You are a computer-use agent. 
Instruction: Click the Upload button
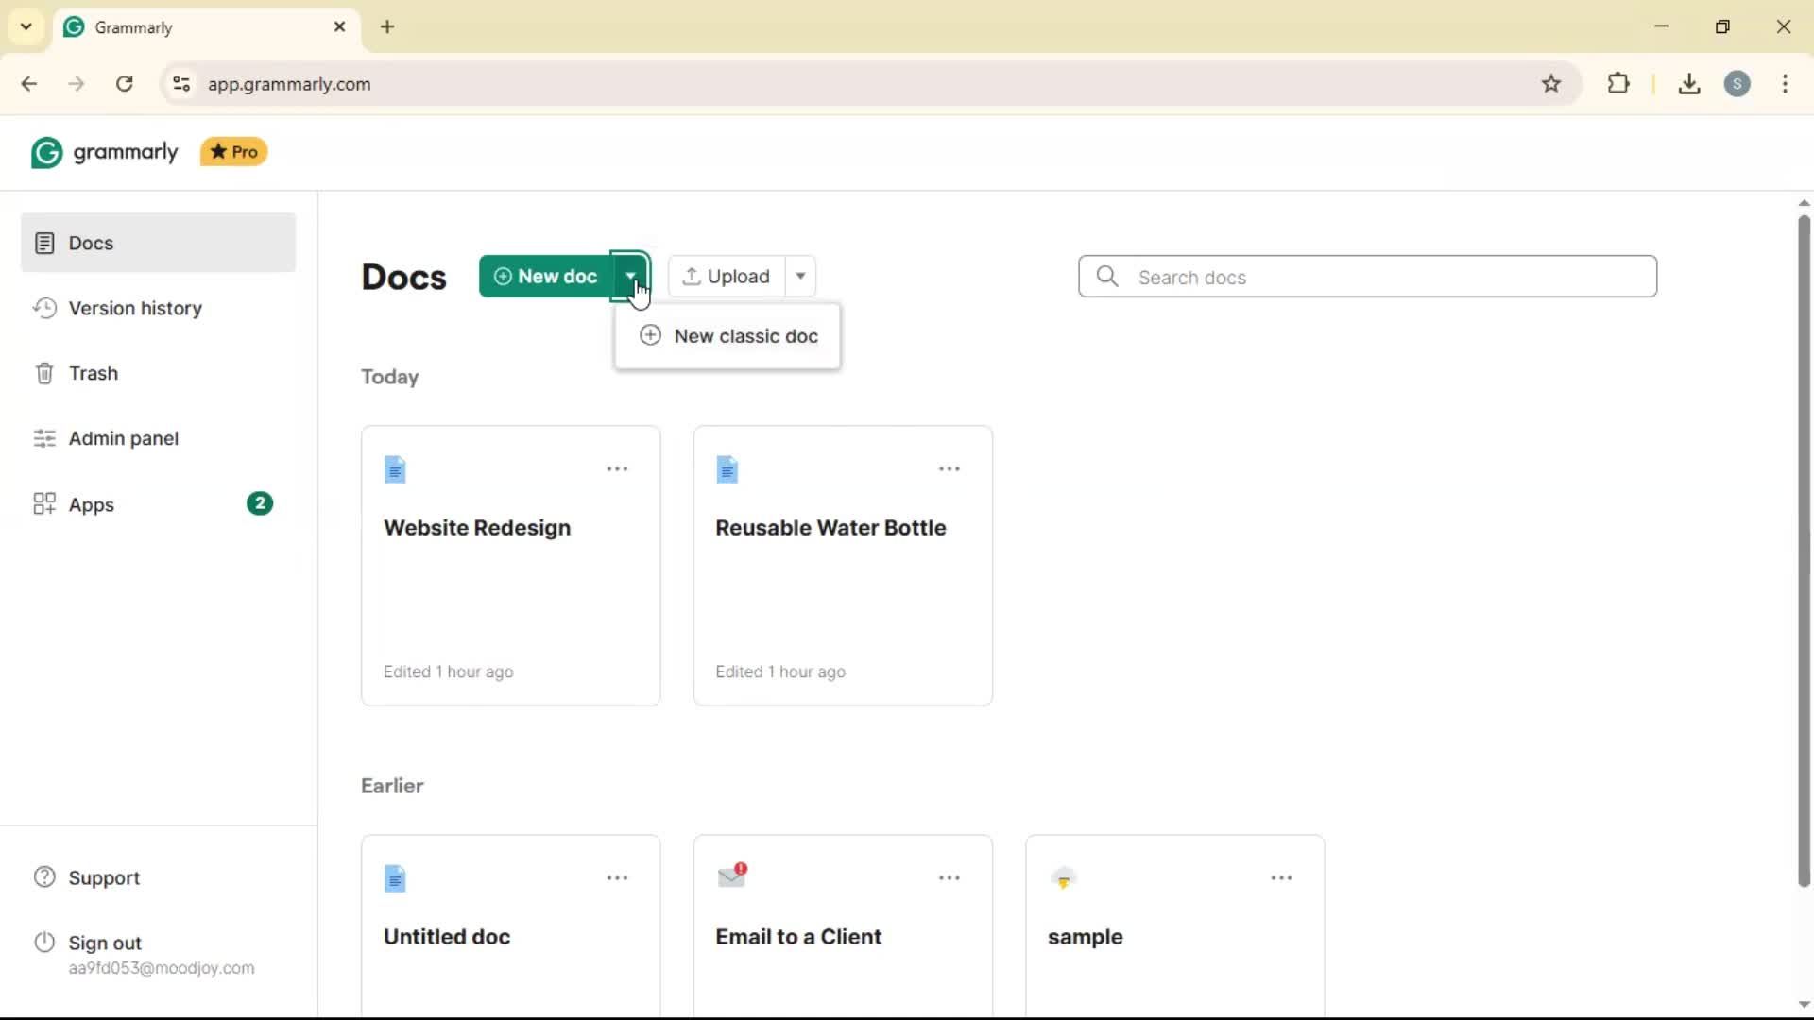click(727, 276)
